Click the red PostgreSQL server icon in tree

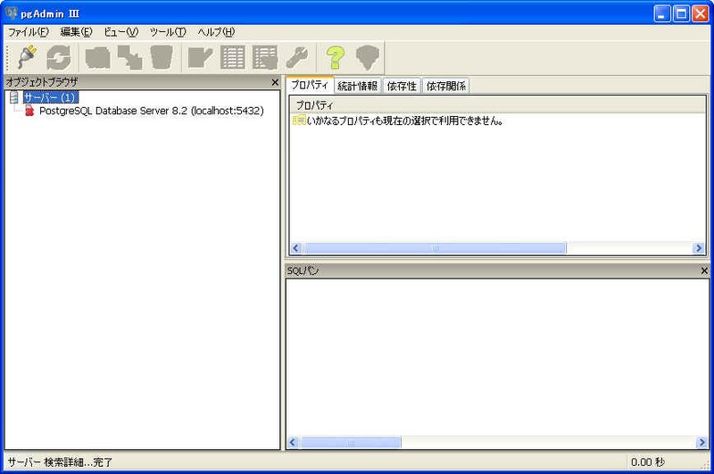pos(29,111)
